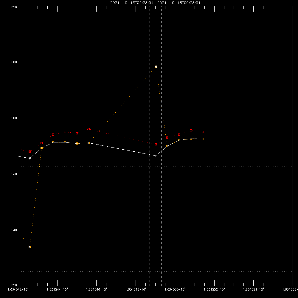Select the rightmost red square marker near 575
Viewport: 298px width, 298px height.
pyautogui.click(x=203, y=132)
